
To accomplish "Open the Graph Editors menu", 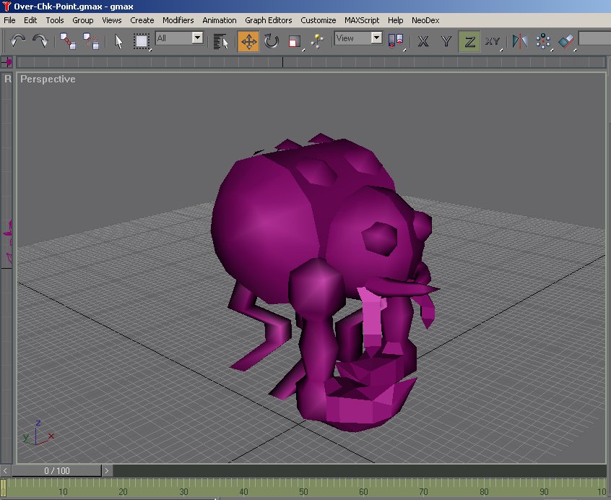I will coord(269,20).
